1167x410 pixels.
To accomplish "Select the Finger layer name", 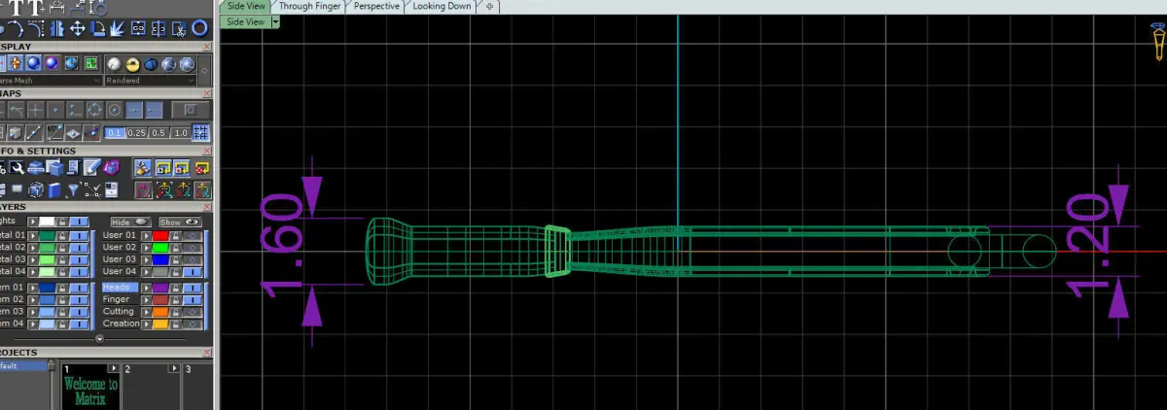I will click(117, 299).
